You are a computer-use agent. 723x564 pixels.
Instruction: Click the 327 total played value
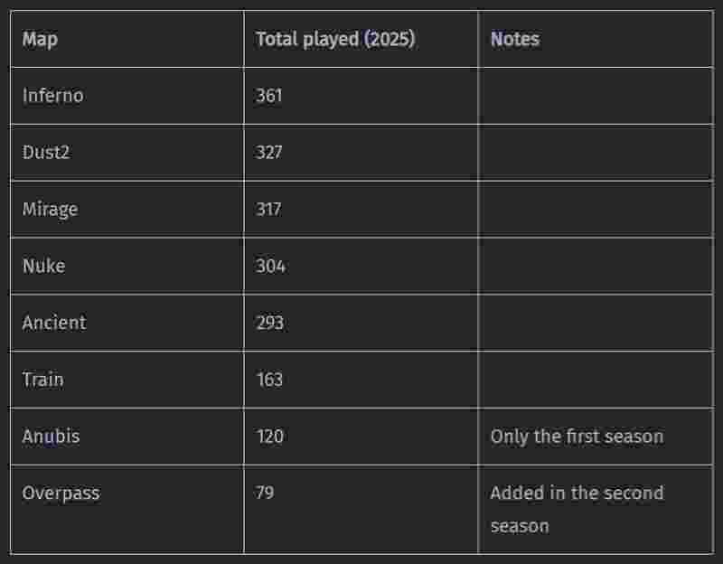pos(268,153)
